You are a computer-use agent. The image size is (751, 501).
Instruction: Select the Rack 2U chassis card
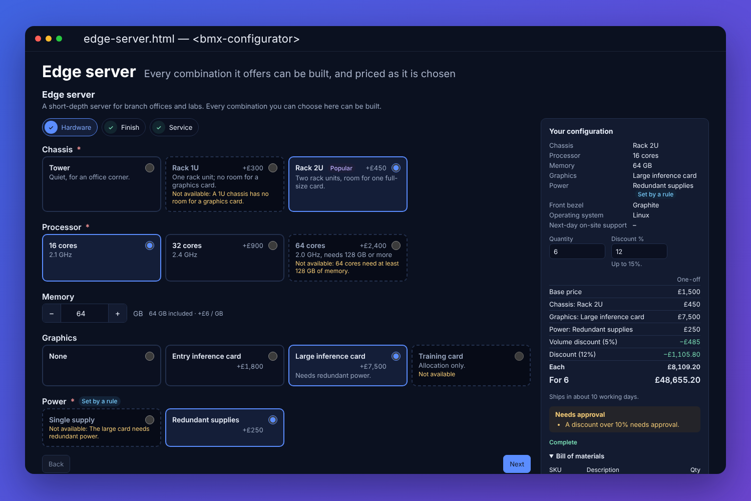click(348, 184)
